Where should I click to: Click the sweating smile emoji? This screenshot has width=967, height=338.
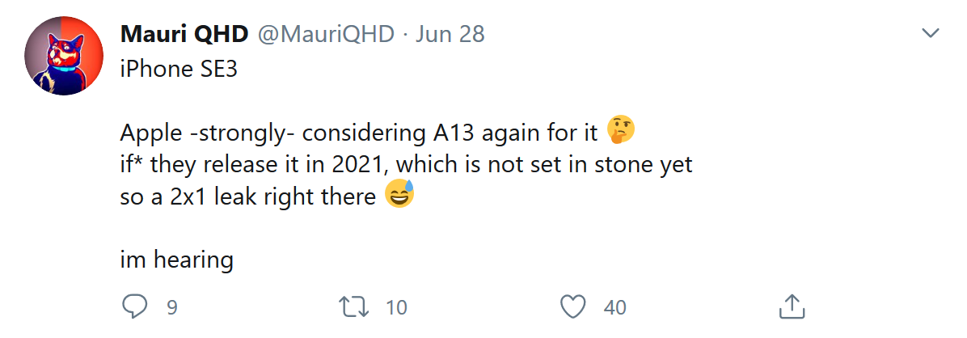click(399, 195)
